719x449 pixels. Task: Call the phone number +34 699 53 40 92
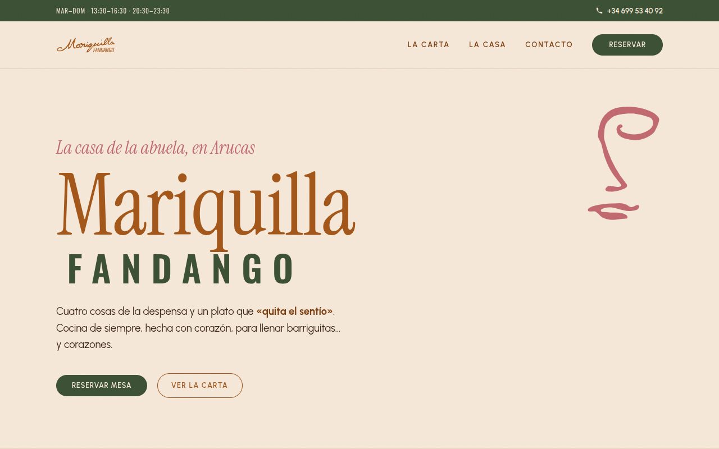coord(635,11)
